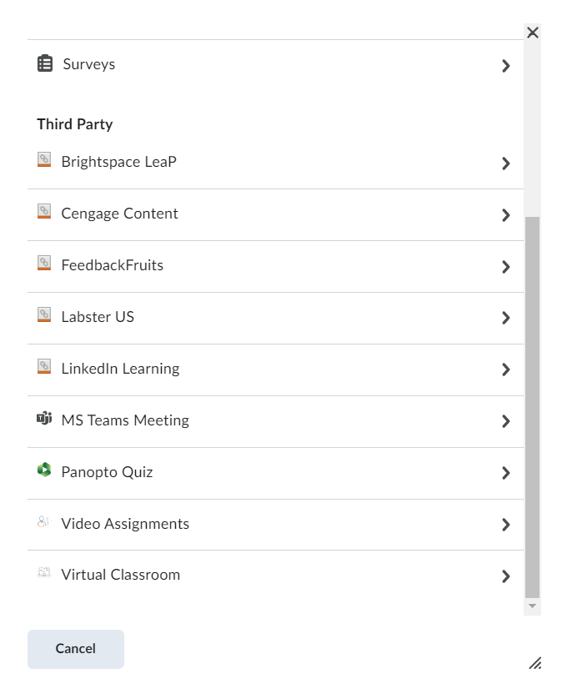Select the Panopto Quiz icon

45,472
